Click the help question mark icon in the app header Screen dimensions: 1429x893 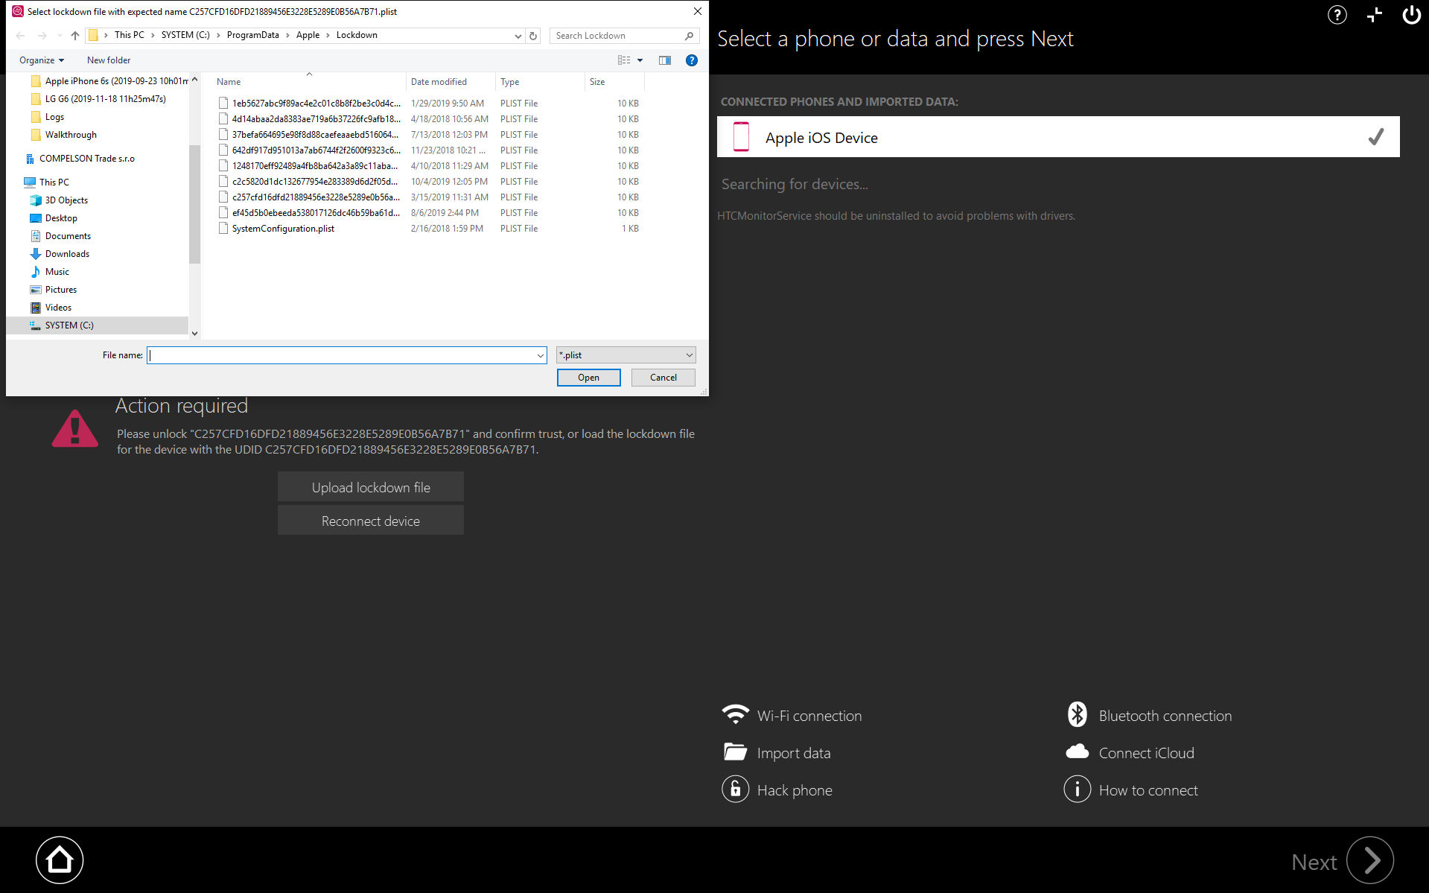[x=1337, y=15]
